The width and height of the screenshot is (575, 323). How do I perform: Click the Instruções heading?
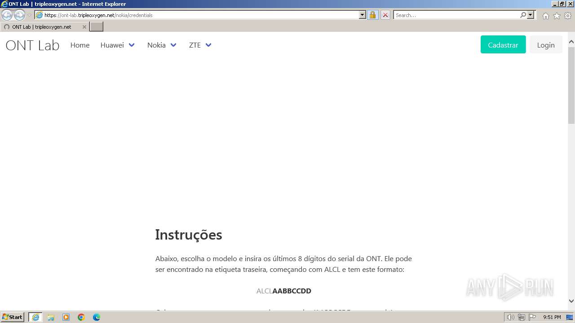[189, 235]
